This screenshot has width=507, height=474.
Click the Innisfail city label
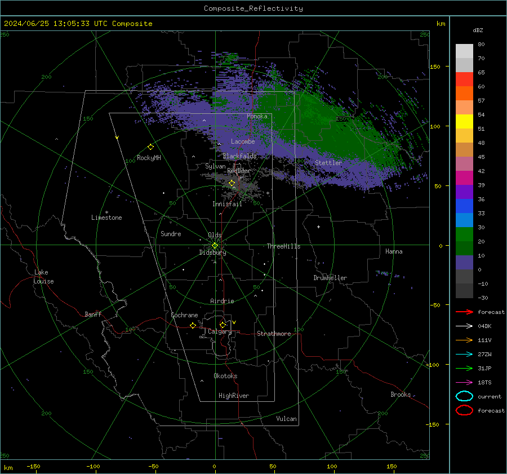click(x=227, y=204)
